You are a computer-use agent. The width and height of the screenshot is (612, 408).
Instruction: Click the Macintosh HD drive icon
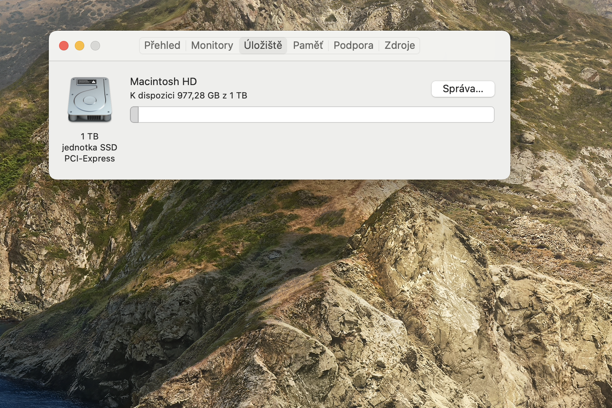pyautogui.click(x=90, y=100)
